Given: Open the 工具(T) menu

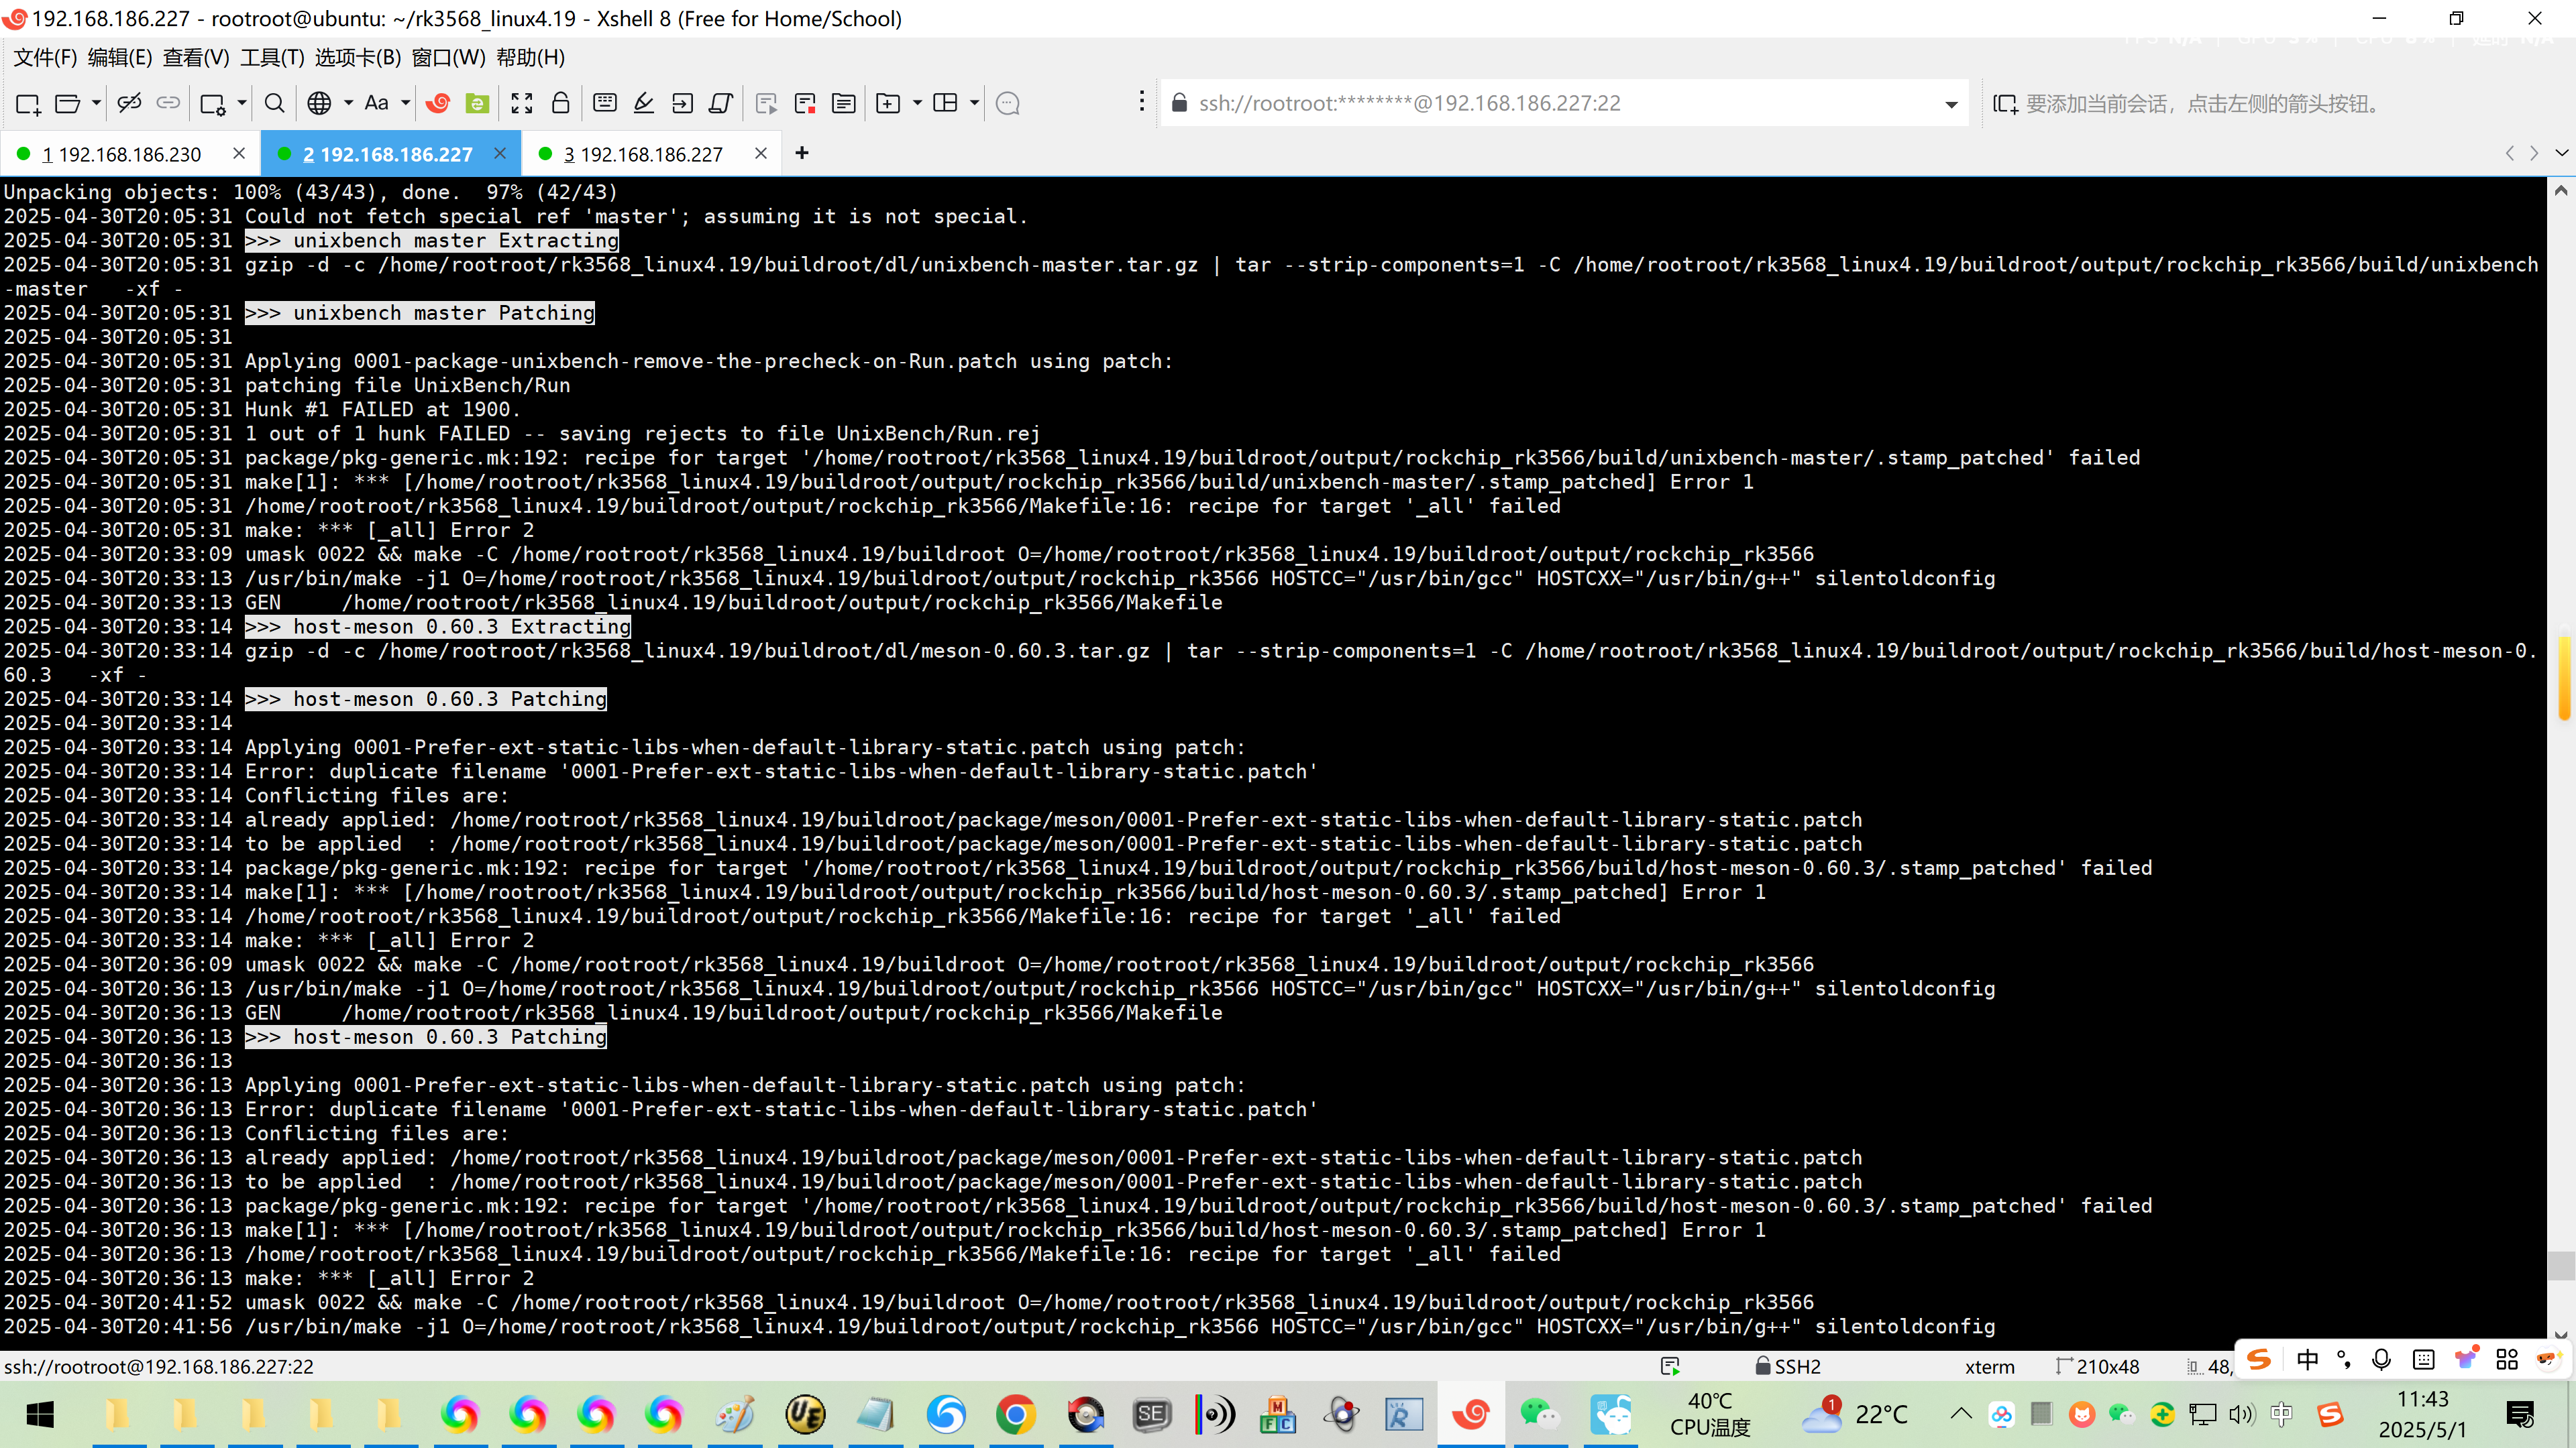Looking at the screenshot, I should (x=272, y=58).
